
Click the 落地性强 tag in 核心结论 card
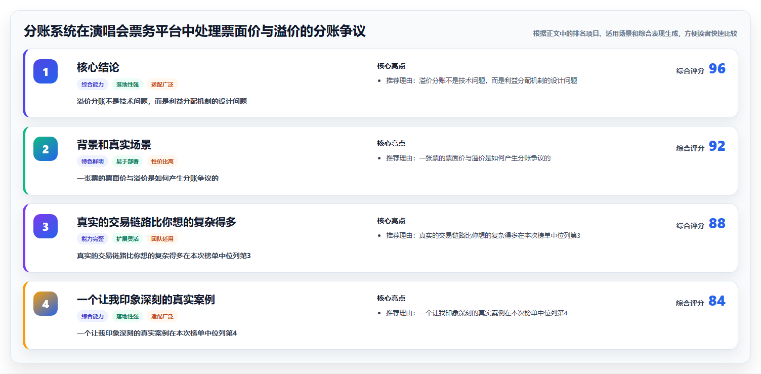(x=128, y=85)
